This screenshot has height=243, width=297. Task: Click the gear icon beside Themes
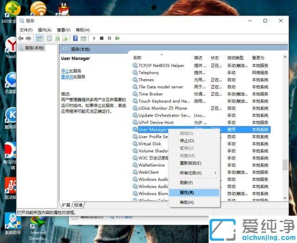click(x=135, y=80)
